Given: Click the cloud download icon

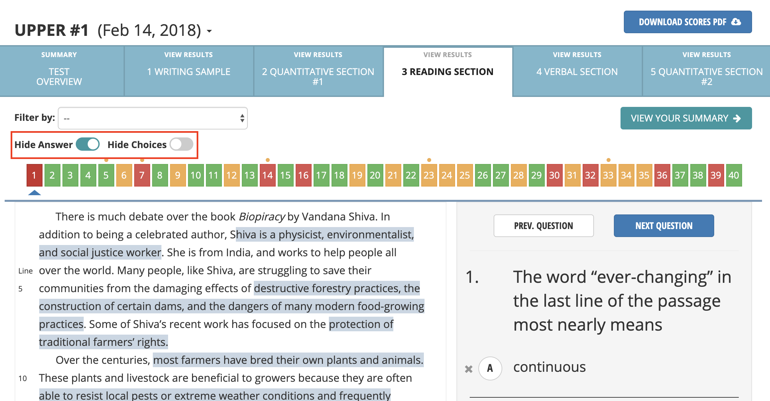Looking at the screenshot, I should [736, 22].
